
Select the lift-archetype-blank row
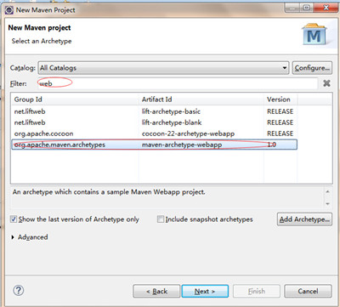(154, 122)
